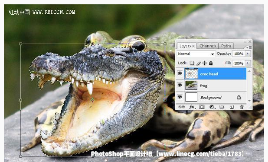
Task: Click the Background layer lock icon
Action: click(x=239, y=97)
